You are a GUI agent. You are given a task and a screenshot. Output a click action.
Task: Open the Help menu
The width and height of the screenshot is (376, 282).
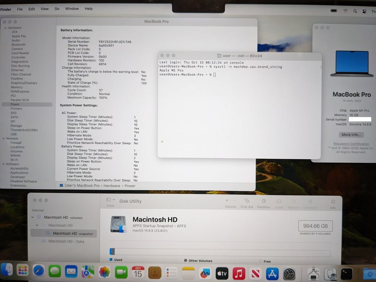(x=89, y=8)
